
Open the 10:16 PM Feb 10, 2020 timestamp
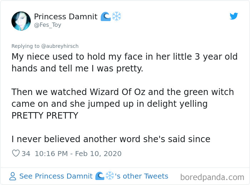78,154
